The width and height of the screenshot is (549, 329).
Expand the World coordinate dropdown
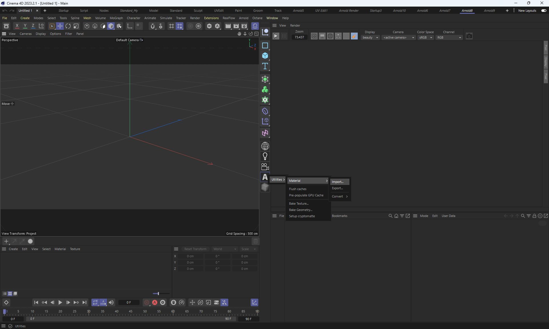[225, 249]
